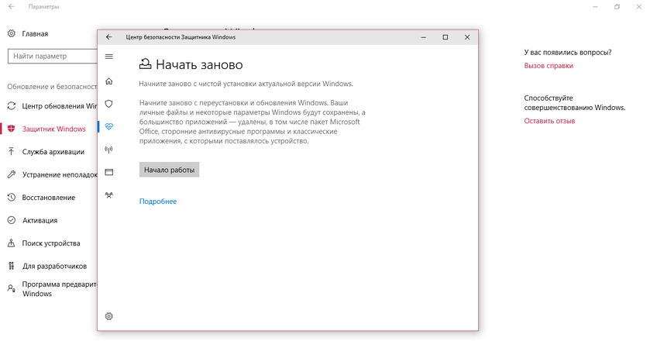
Task: Go back using Параметры window back arrow
Action: tap(11, 7)
